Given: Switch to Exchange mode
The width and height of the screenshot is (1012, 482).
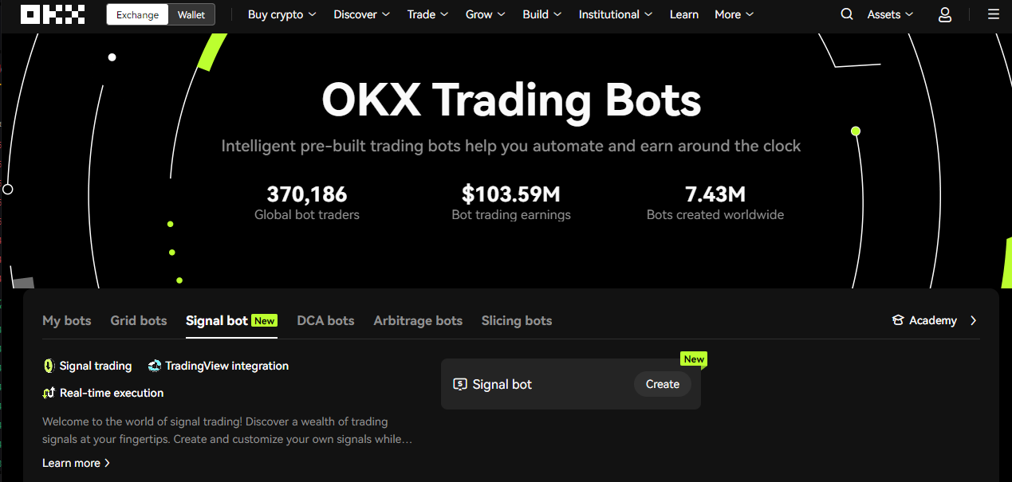Looking at the screenshot, I should 138,14.
